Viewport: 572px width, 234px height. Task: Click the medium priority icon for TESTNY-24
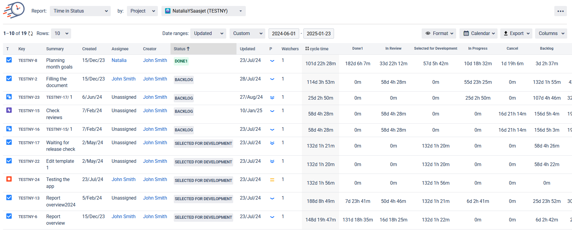click(x=272, y=180)
